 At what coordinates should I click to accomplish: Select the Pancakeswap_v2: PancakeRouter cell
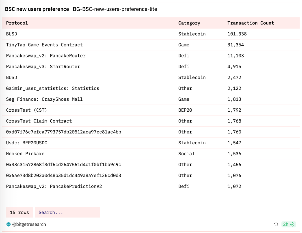(x=46, y=56)
